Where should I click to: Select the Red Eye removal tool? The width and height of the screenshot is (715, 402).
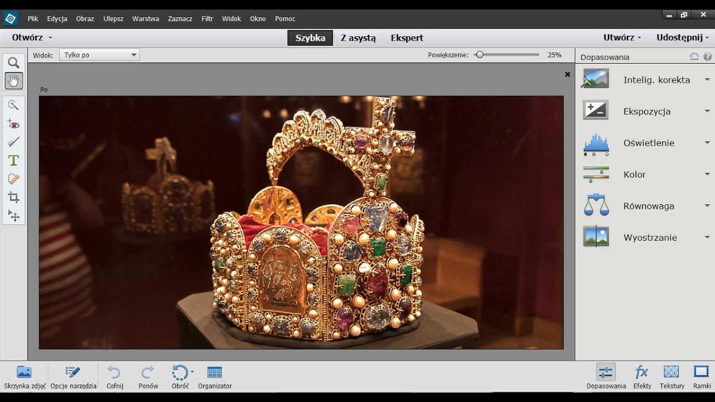click(13, 124)
